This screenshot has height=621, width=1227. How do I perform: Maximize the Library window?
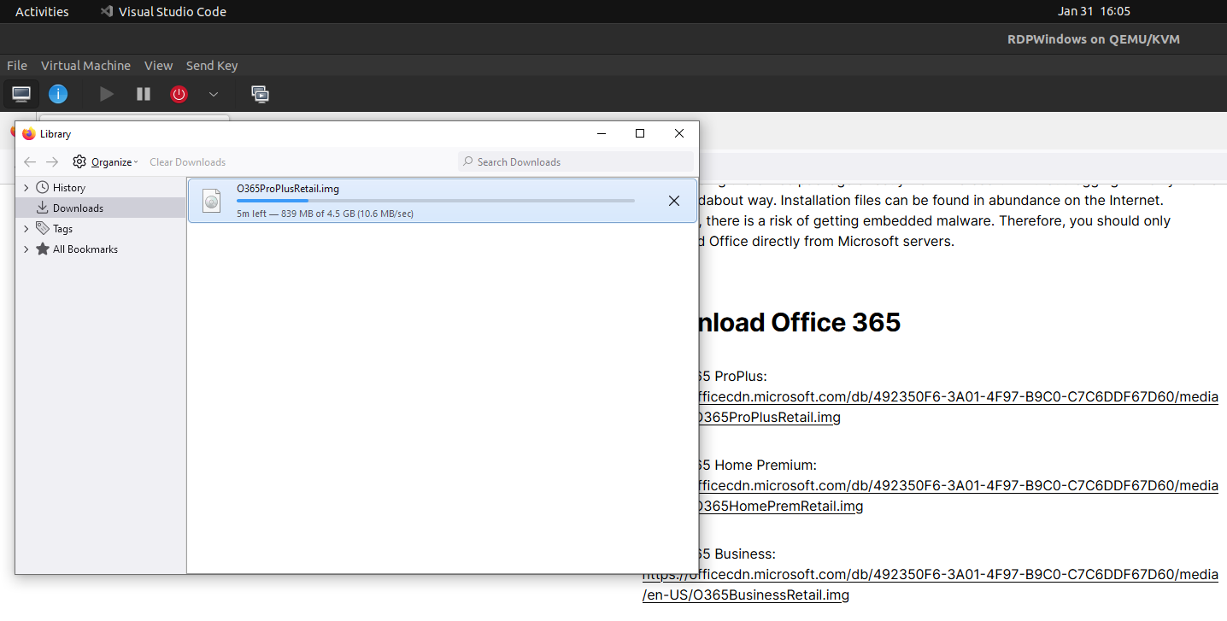pyautogui.click(x=640, y=133)
